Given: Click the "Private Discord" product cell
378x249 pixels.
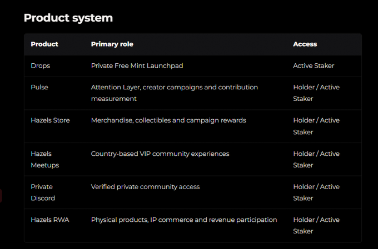Looking at the screenshot, I should click(x=43, y=192).
